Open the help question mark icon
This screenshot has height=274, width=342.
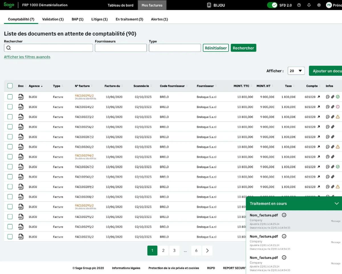(x=299, y=5)
